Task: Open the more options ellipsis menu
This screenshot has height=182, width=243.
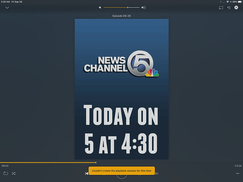Action: pos(238,174)
